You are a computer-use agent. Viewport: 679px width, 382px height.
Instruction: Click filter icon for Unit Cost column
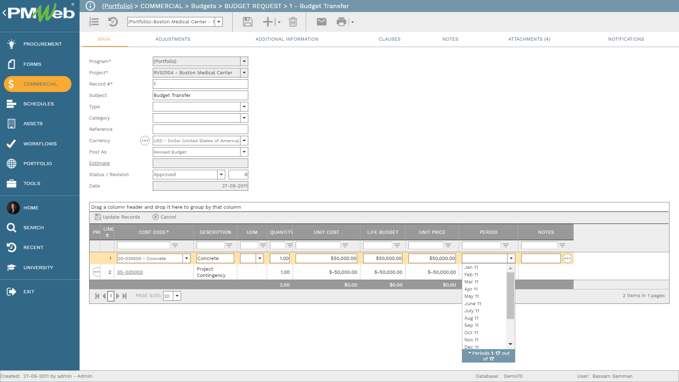tap(345, 245)
